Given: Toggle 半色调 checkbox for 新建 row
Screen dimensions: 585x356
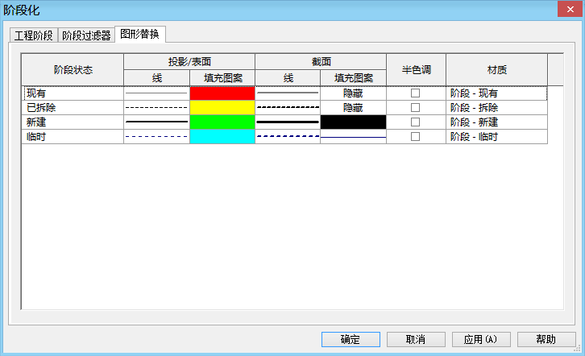Looking at the screenshot, I should 415,122.
